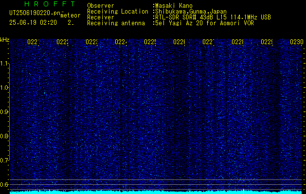Click the word 'meteor' label
The image size is (306, 194).
coord(71,16)
